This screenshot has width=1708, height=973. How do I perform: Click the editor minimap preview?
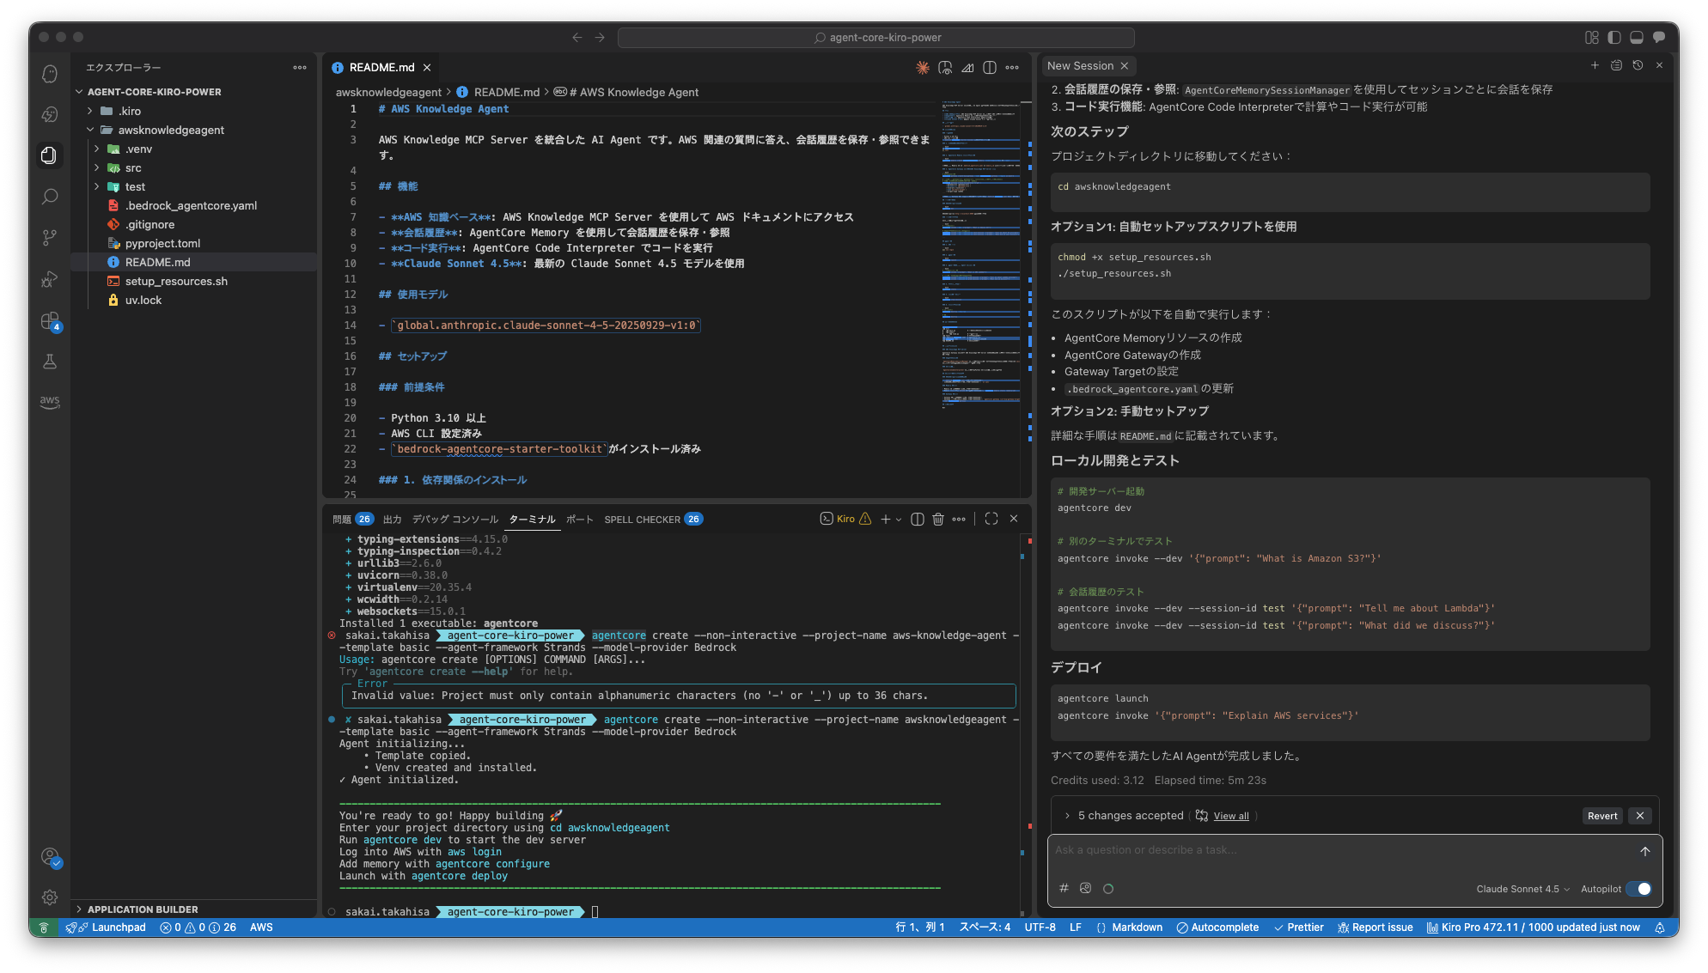[981, 258]
